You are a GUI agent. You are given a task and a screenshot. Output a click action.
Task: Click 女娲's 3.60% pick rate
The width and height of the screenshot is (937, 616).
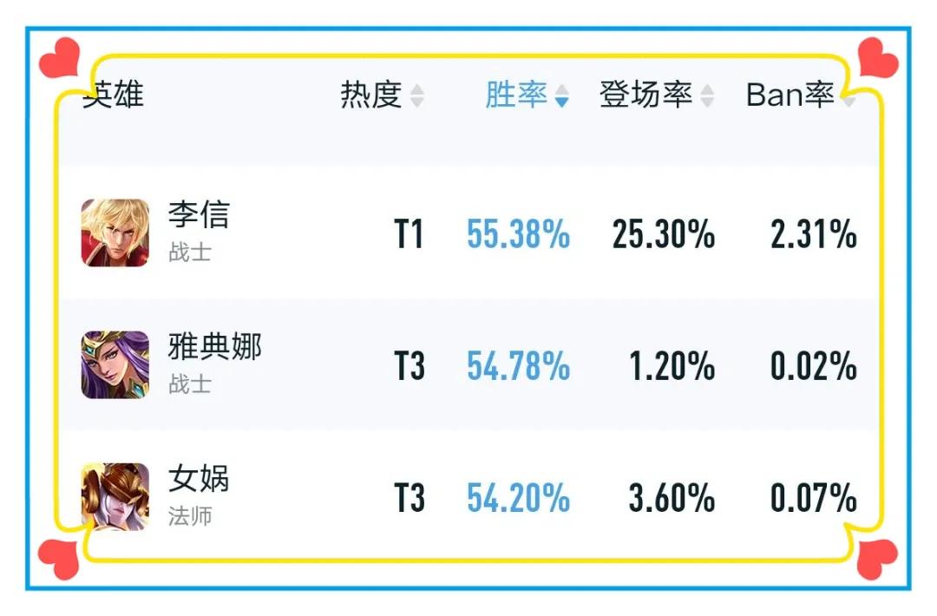(672, 498)
